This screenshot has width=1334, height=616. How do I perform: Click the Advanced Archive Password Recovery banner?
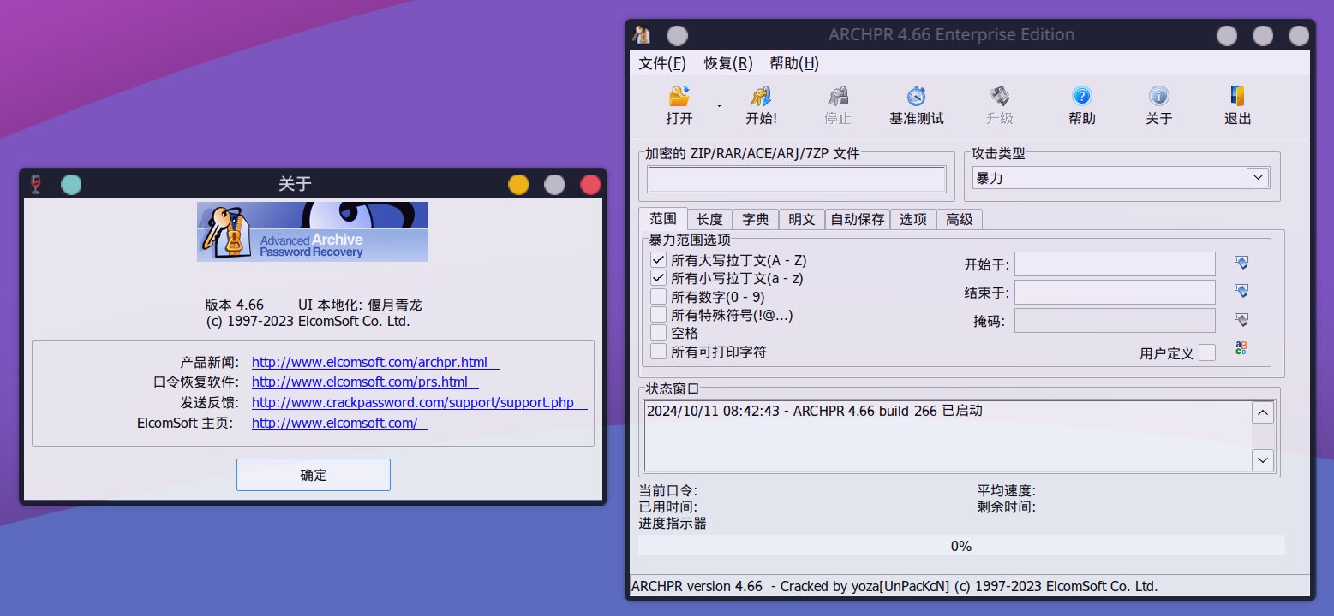[313, 231]
